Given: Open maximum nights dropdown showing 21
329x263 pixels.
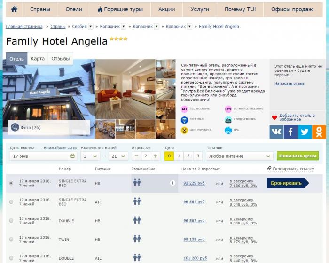Looking at the screenshot, I should (x=118, y=156).
